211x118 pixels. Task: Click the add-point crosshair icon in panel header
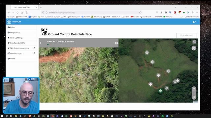116,43
